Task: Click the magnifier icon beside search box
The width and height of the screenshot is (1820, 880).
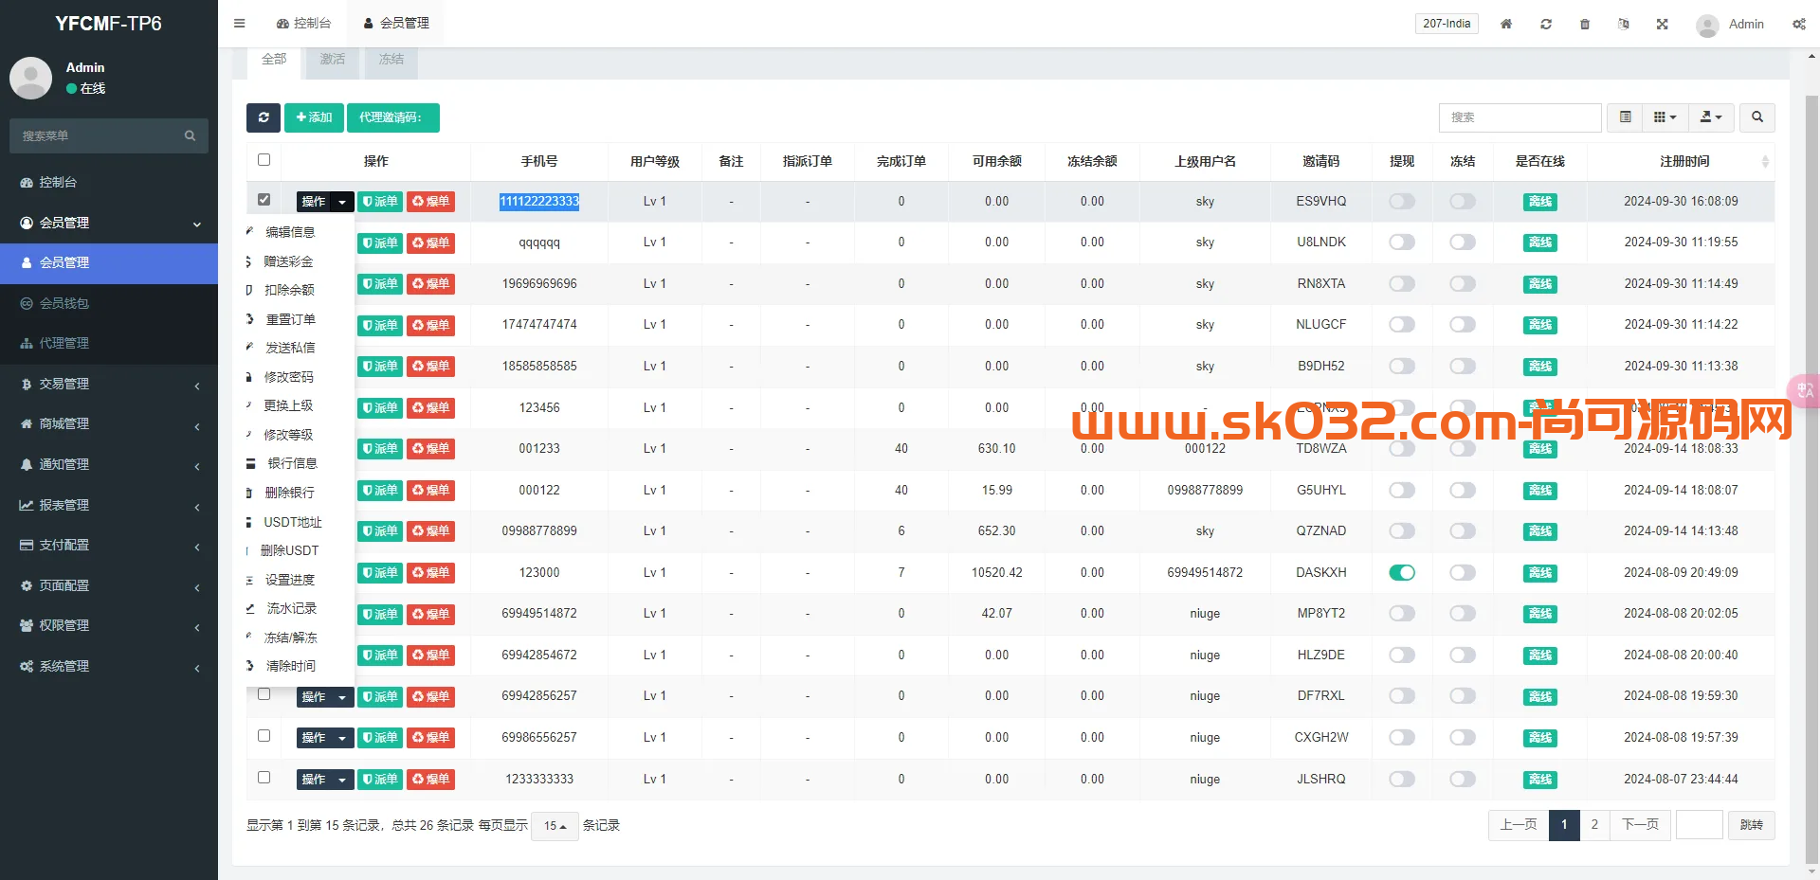Action: [x=1756, y=117]
